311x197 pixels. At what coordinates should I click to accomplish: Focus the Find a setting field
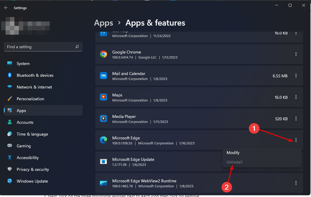pyautogui.click(x=43, y=47)
